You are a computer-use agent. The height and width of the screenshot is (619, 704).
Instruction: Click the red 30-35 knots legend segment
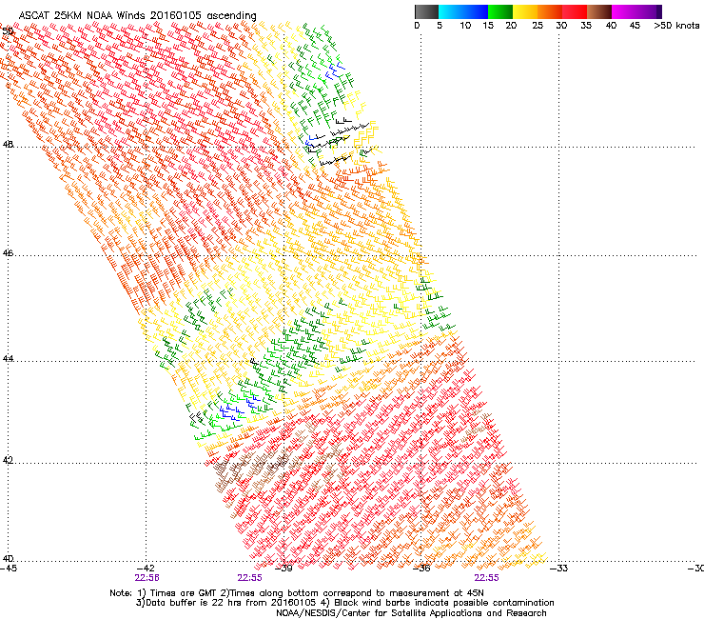[575, 11]
